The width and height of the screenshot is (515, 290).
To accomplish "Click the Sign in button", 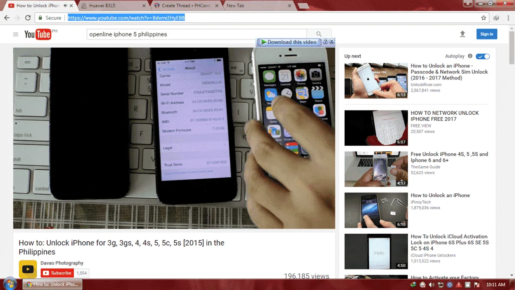I will [x=487, y=34].
